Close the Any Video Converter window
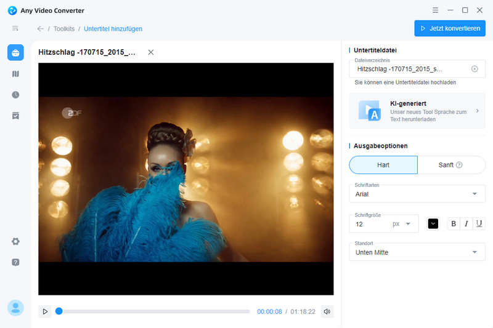The height and width of the screenshot is (328, 493). (x=479, y=10)
